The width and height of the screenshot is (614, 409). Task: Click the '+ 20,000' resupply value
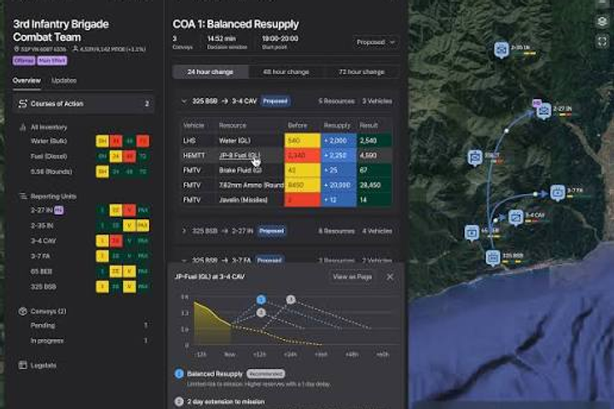click(x=337, y=185)
